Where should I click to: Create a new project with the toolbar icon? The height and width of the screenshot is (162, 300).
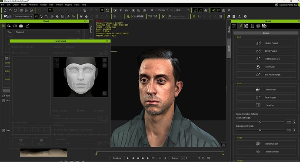pyautogui.click(x=5, y=10)
